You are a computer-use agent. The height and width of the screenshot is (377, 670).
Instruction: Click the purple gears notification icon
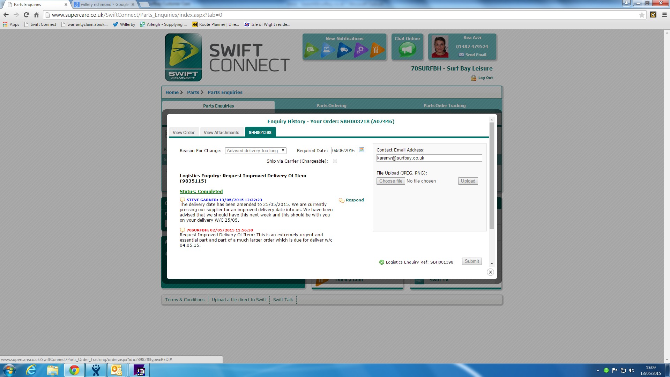360,50
